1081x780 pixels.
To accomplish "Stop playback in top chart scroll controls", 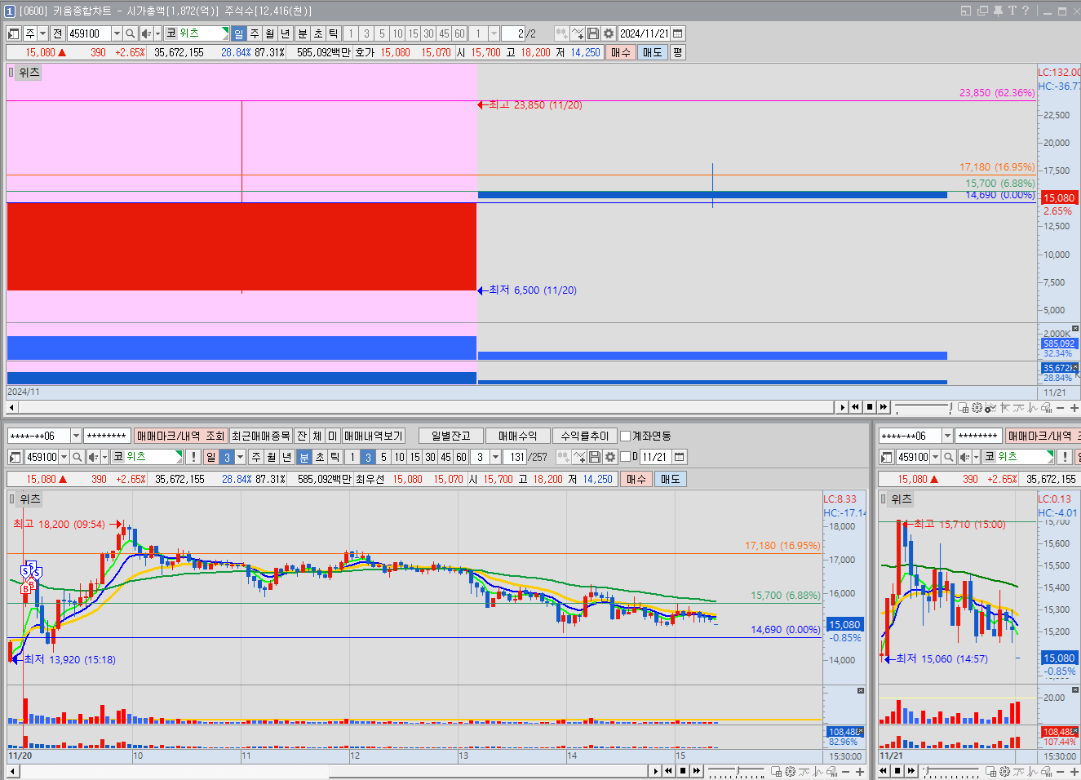I will 869,407.
